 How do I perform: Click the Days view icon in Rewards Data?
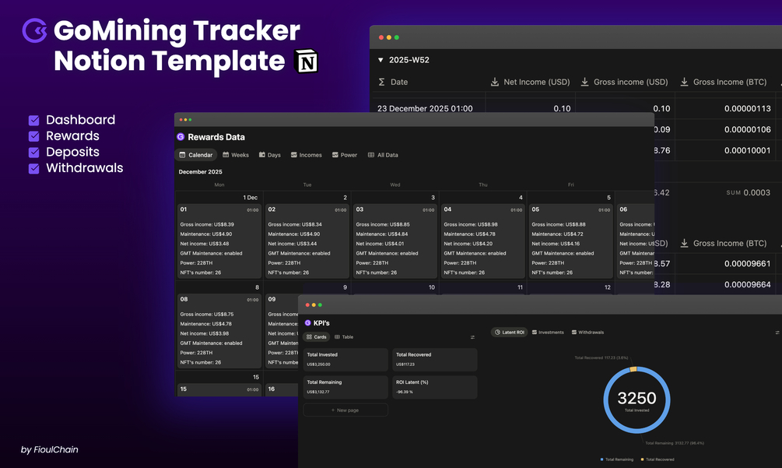coord(261,155)
